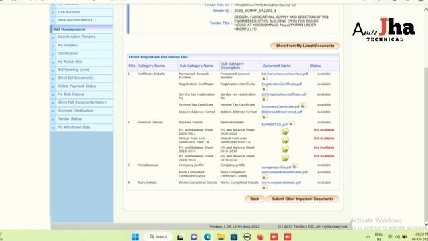Open Windows Start menu

click(x=135, y=236)
